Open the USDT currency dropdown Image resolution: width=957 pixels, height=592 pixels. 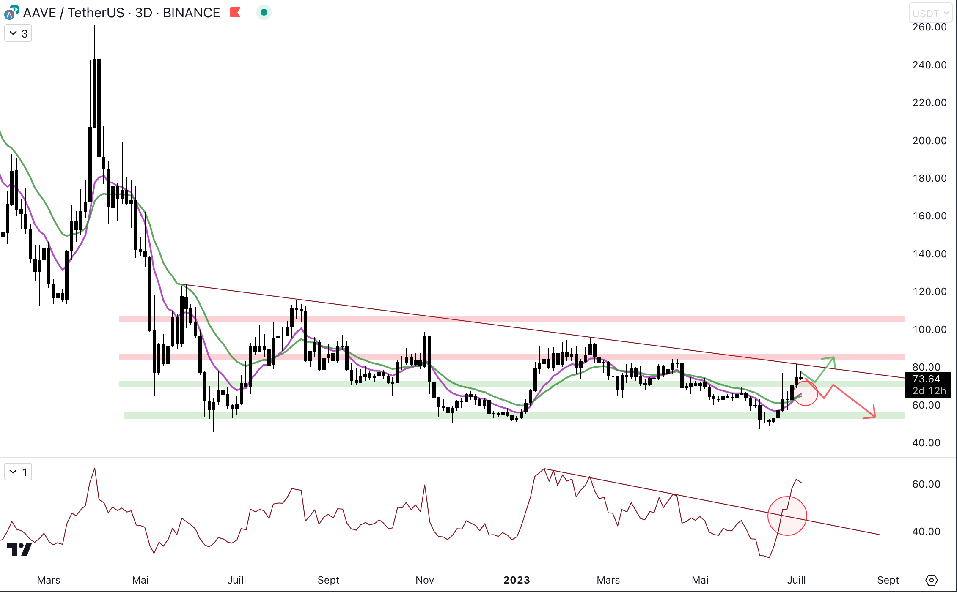tap(930, 13)
